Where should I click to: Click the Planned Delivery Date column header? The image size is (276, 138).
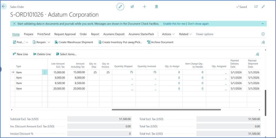[235, 64]
